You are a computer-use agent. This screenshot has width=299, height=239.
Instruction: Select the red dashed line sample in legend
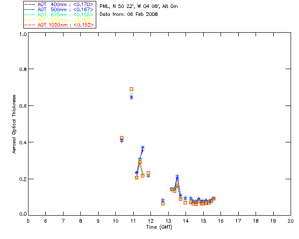[x=30, y=25]
